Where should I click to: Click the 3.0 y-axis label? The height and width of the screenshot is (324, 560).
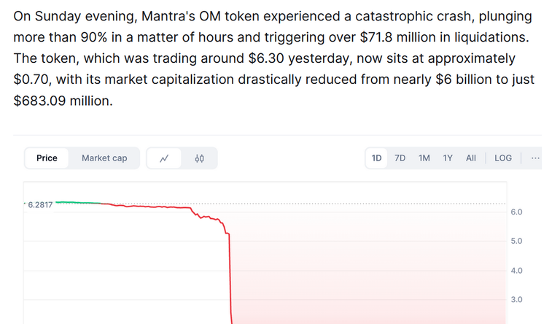click(516, 300)
